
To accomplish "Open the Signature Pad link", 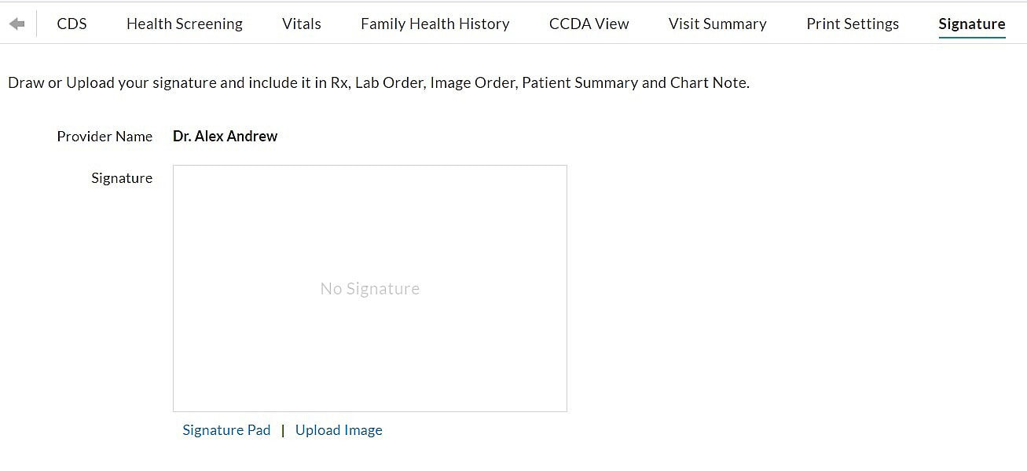I will pos(226,430).
